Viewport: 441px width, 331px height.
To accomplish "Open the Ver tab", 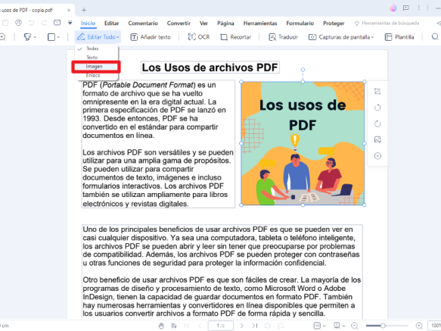I will click(x=203, y=23).
